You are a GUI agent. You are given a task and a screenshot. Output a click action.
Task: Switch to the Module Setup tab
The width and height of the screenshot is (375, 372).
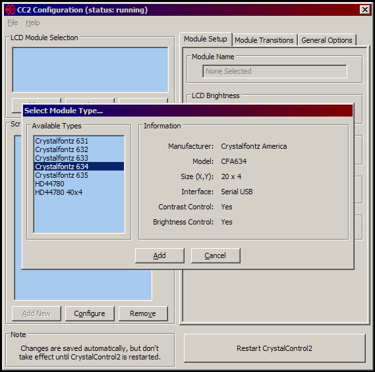point(206,39)
